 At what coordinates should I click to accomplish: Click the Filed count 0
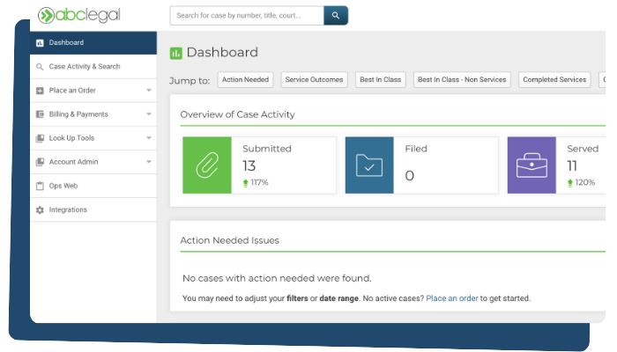[x=410, y=176]
